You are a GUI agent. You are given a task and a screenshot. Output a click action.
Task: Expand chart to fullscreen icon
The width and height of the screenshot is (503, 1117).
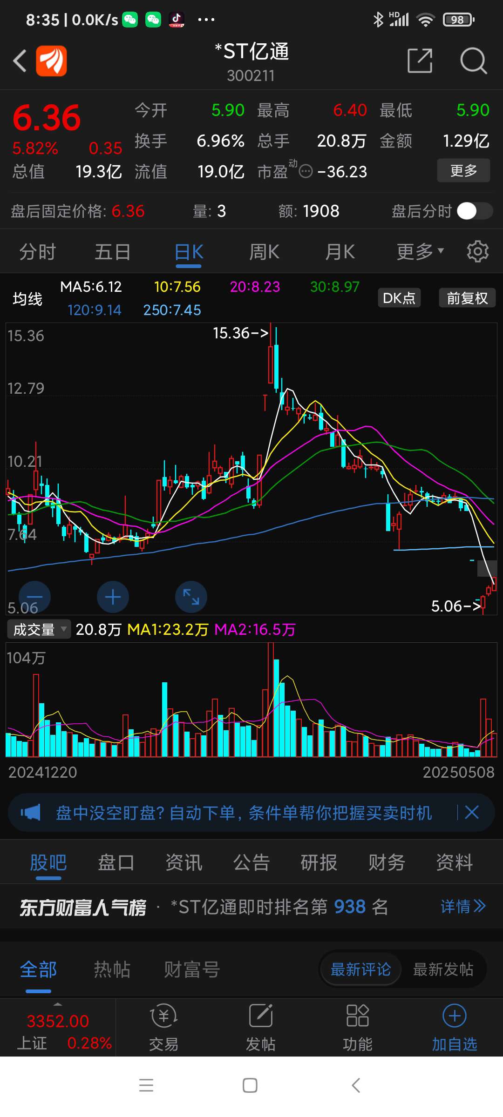coord(191,597)
